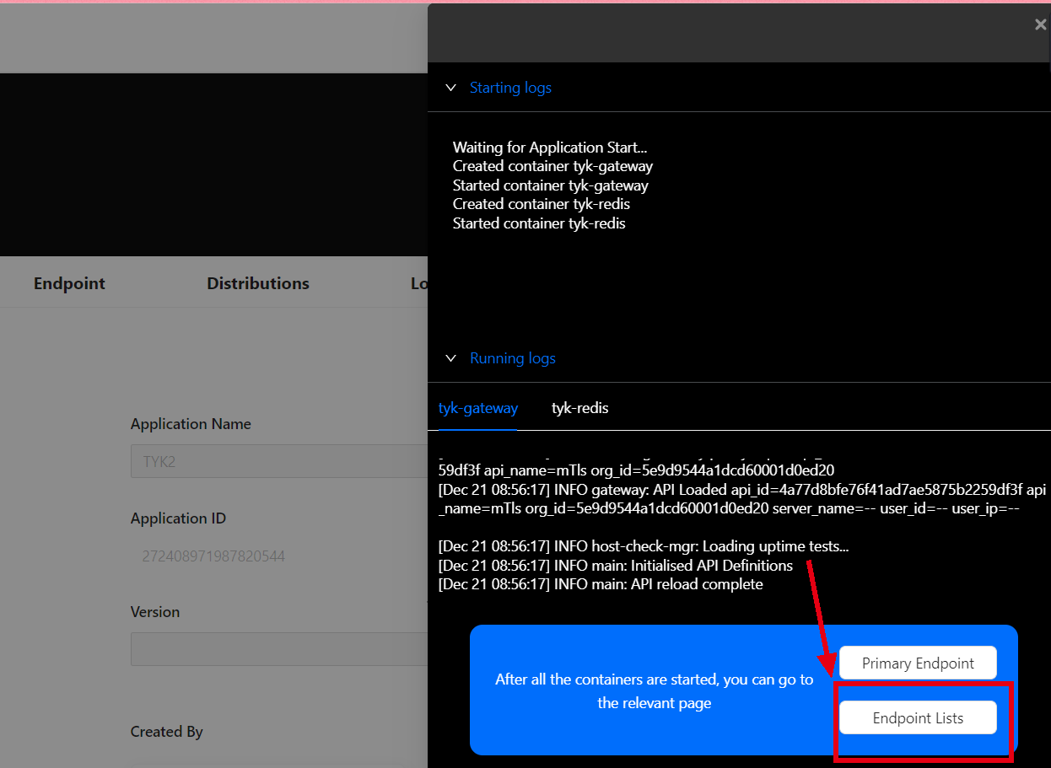
Task: Select the Distributions tab in background page
Action: click(258, 283)
